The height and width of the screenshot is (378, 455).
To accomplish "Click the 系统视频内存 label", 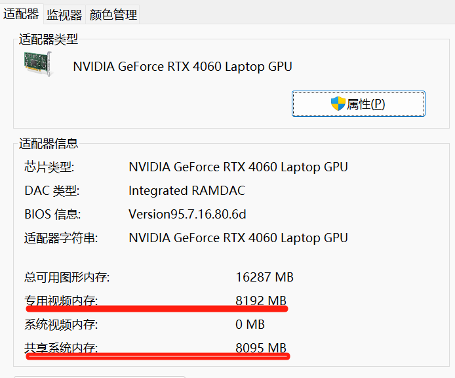I will tap(61, 325).
